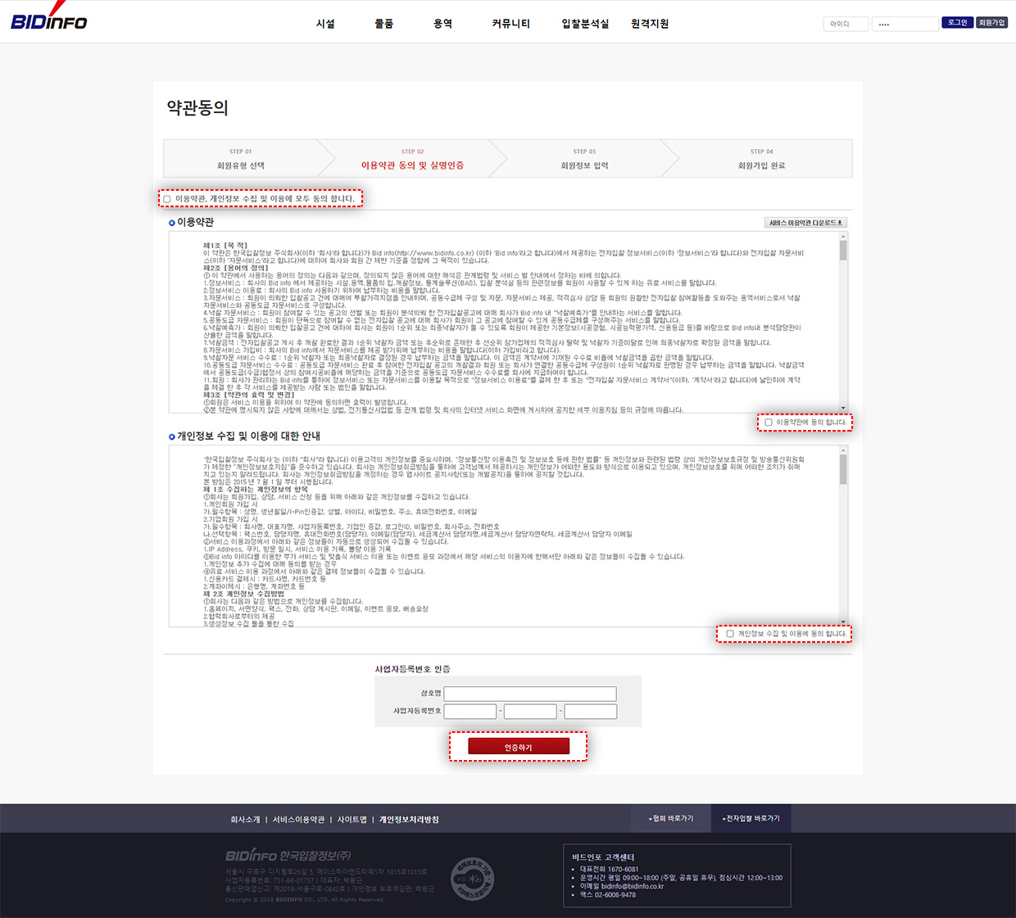Open the 커뮤니티 menu
This screenshot has width=1016, height=918.
[x=510, y=24]
